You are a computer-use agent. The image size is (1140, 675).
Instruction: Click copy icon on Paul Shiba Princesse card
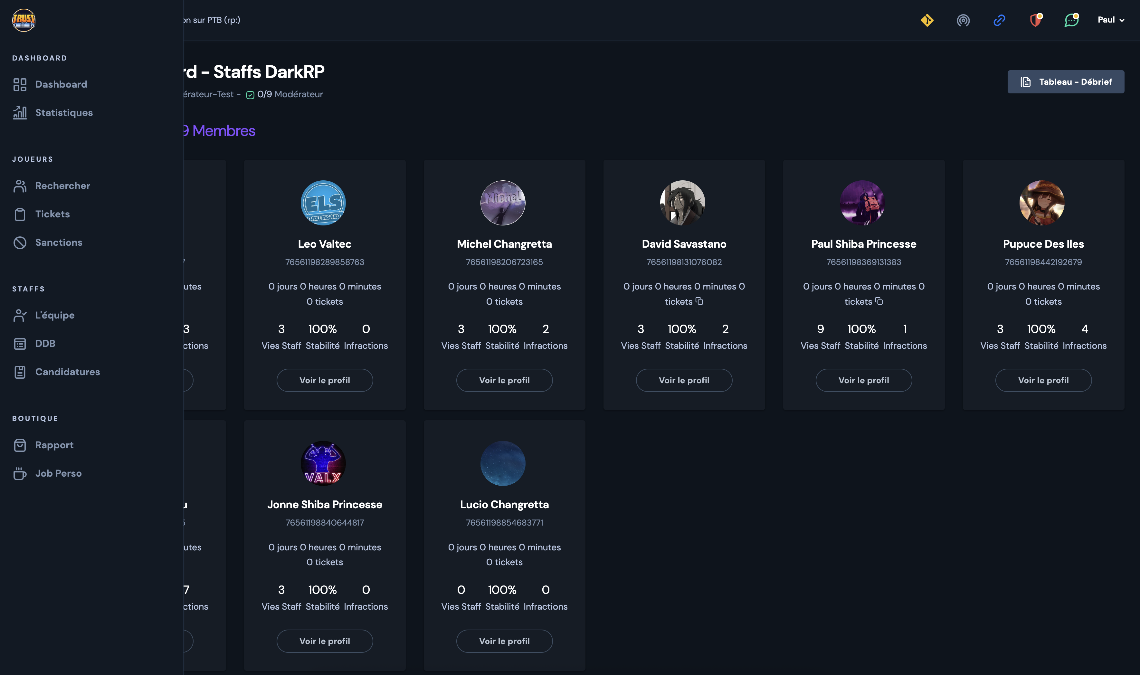pyautogui.click(x=879, y=301)
